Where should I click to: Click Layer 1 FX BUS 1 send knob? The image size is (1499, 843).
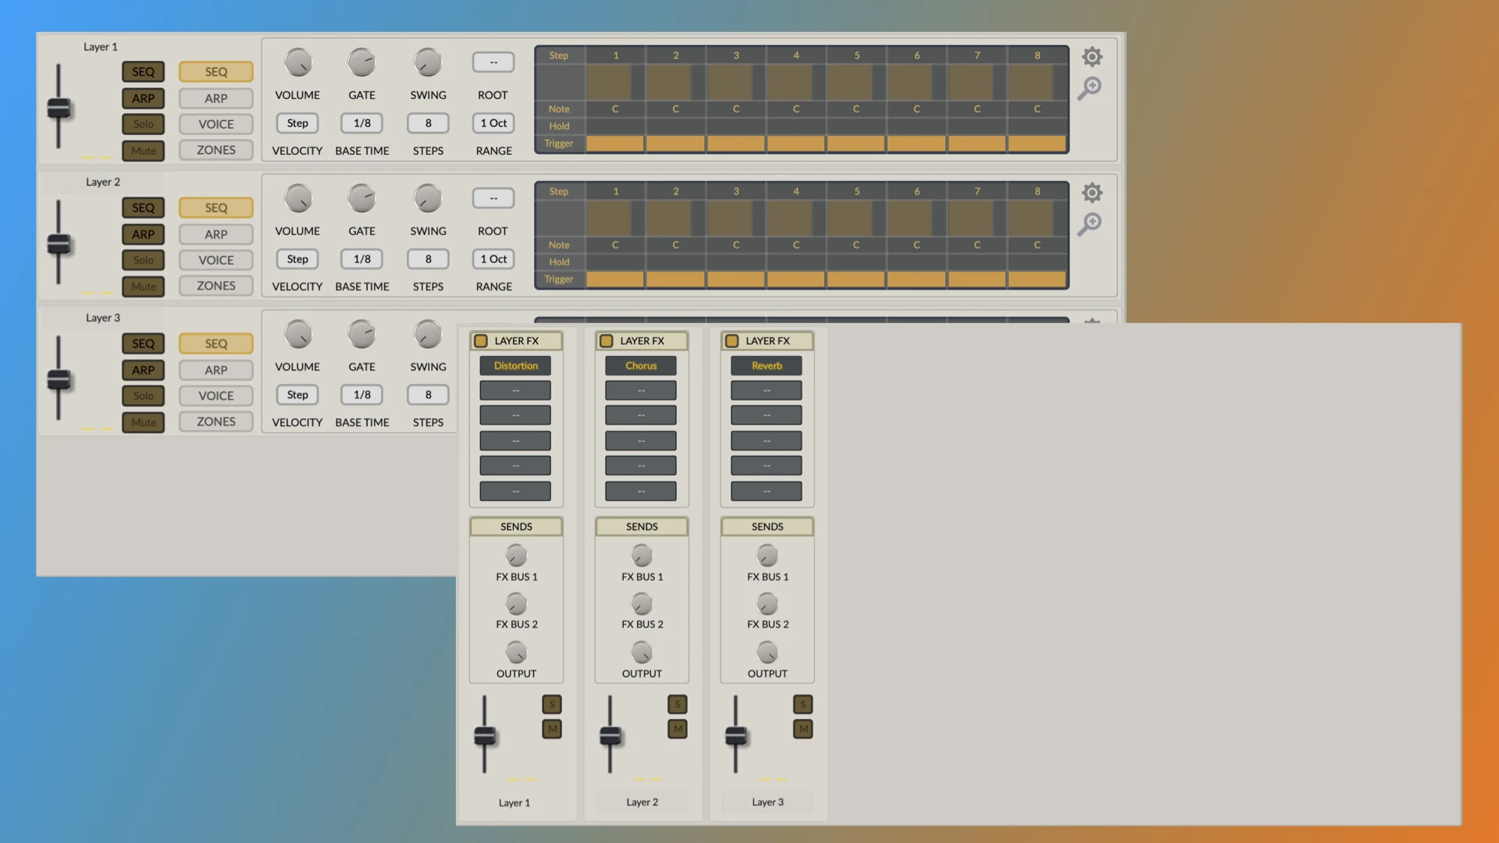click(x=516, y=556)
